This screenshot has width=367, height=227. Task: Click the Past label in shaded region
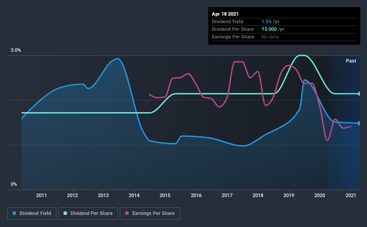click(351, 61)
